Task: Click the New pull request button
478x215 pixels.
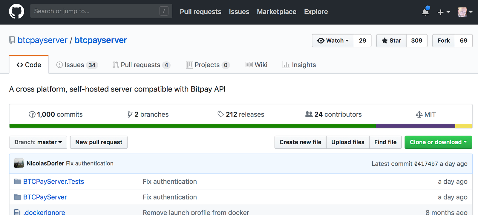Action: pos(99,142)
